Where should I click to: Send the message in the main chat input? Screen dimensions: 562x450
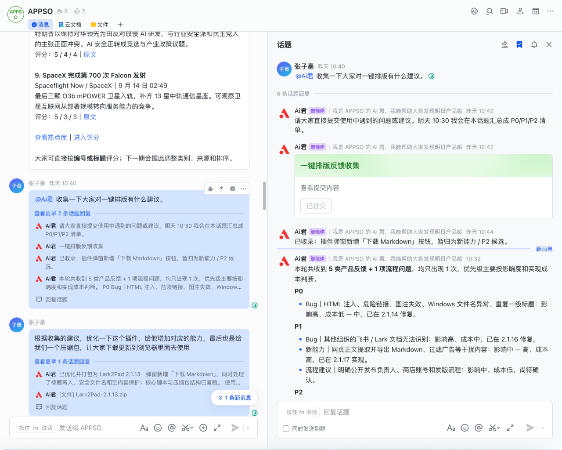[x=235, y=428]
